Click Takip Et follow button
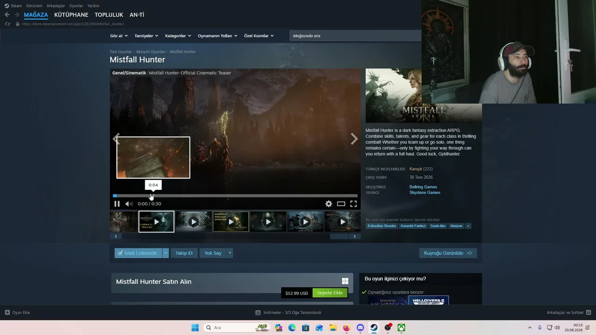Viewport: 596px width, 335px height. click(184, 253)
